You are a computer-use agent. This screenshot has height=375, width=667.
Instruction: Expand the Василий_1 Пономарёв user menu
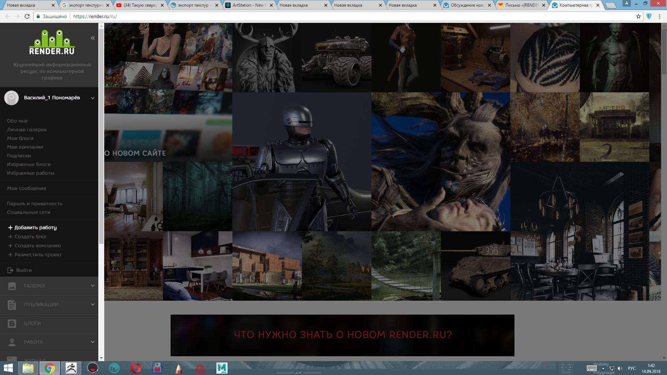(93, 98)
